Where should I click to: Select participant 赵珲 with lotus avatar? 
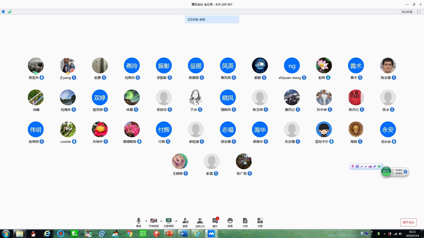click(x=324, y=66)
